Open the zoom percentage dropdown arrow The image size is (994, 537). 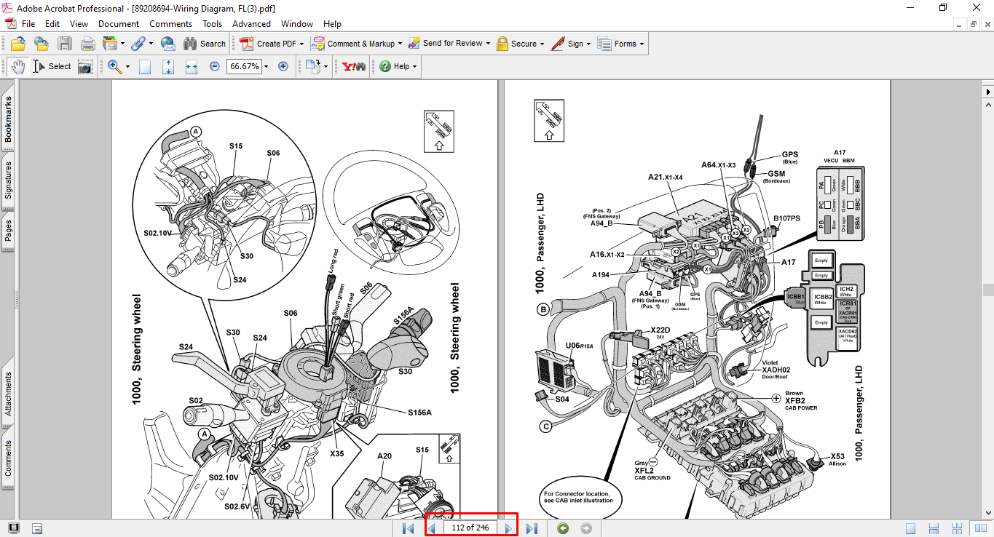click(x=266, y=66)
